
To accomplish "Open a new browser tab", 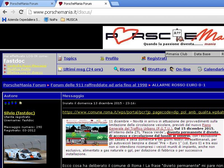I will pyautogui.click(x=115, y=4).
